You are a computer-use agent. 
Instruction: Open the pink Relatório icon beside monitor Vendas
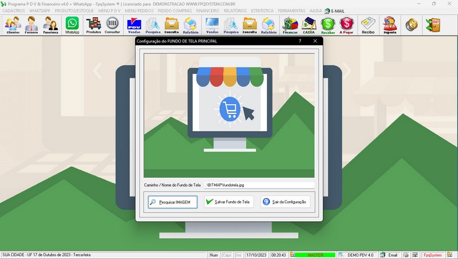[191, 25]
